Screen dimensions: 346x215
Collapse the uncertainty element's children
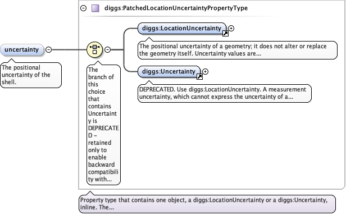(x=48, y=49)
